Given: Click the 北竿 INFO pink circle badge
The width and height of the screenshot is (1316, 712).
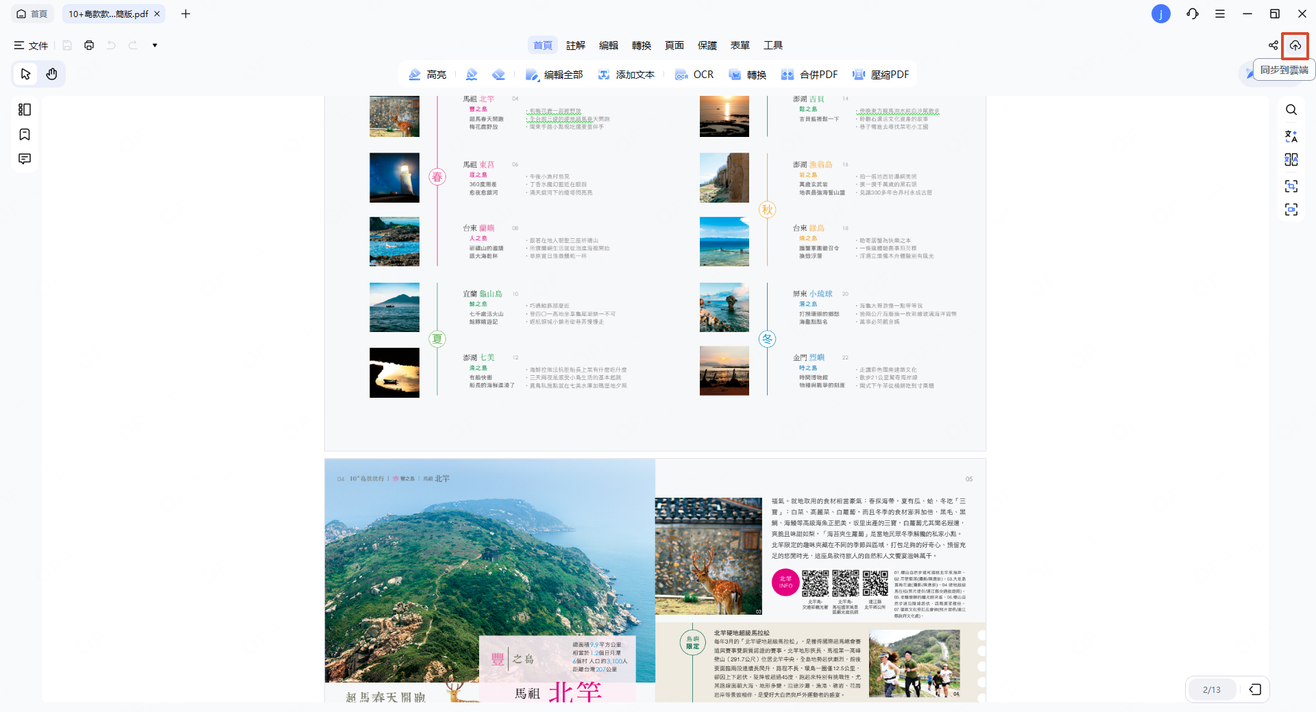Looking at the screenshot, I should [785, 583].
